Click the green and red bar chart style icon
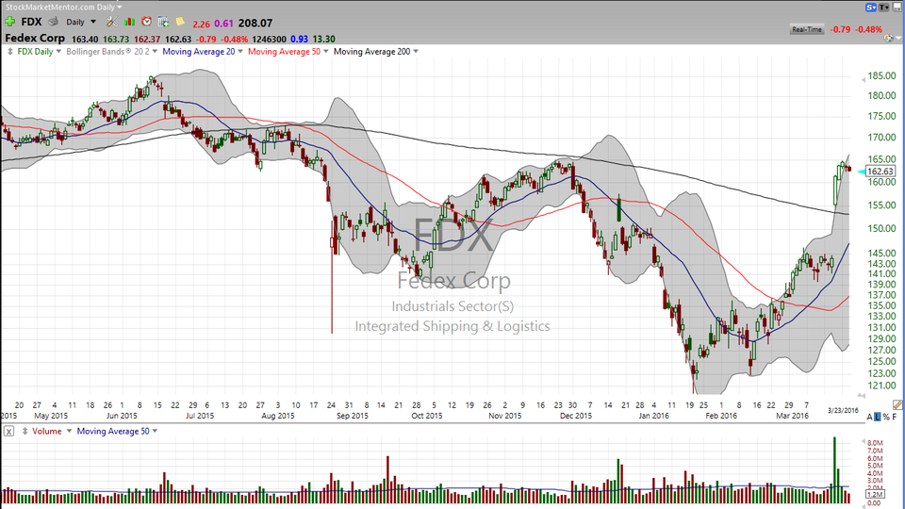The height and width of the screenshot is (509, 905). point(129,22)
